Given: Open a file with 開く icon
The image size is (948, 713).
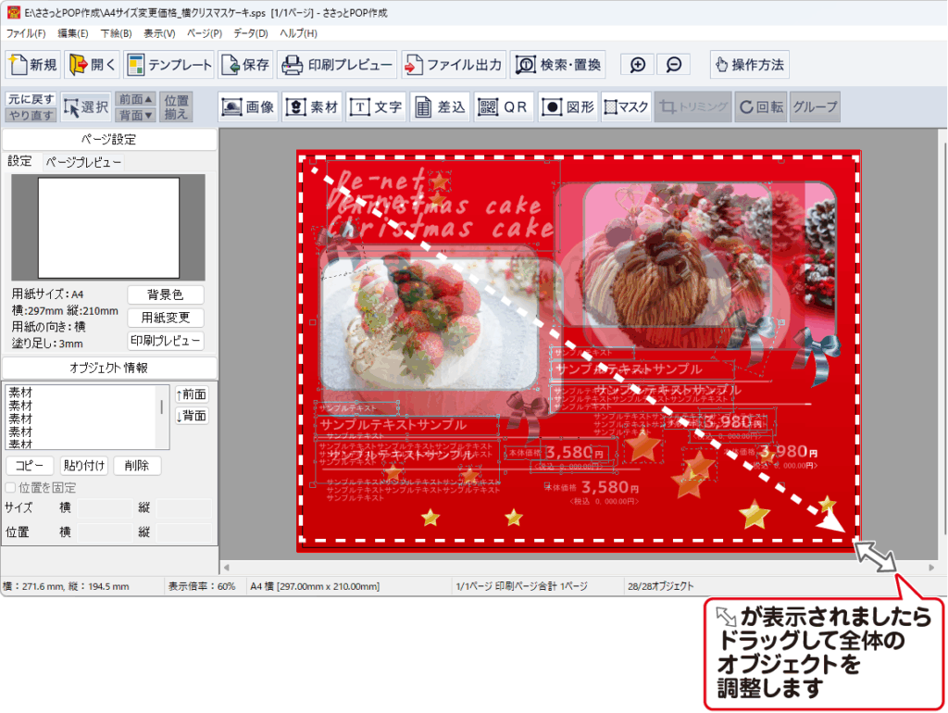Looking at the screenshot, I should pyautogui.click(x=91, y=65).
